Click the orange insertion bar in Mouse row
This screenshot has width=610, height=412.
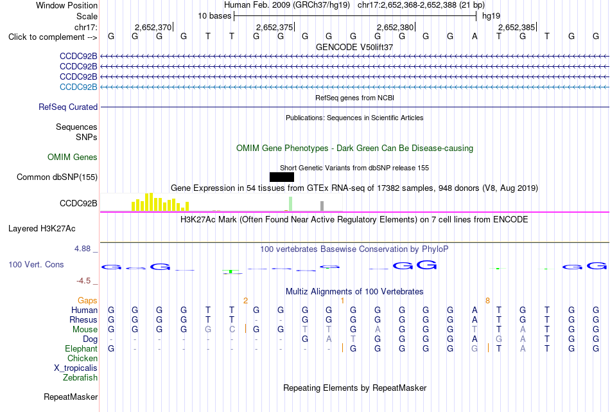pyautogui.click(x=245, y=328)
